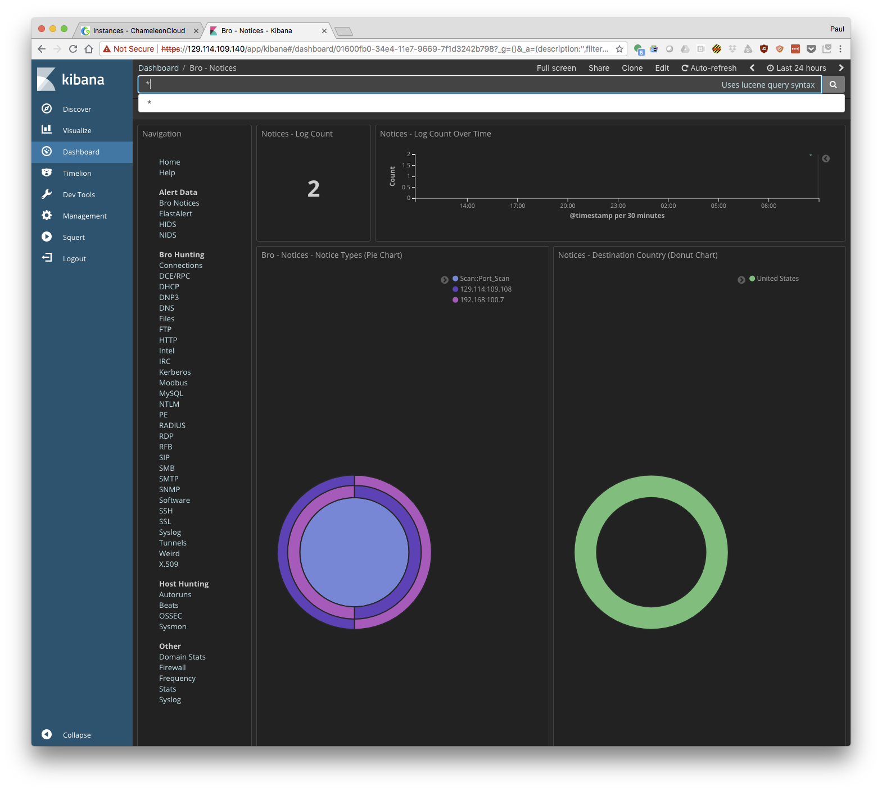Open the Management gear icon

point(47,216)
